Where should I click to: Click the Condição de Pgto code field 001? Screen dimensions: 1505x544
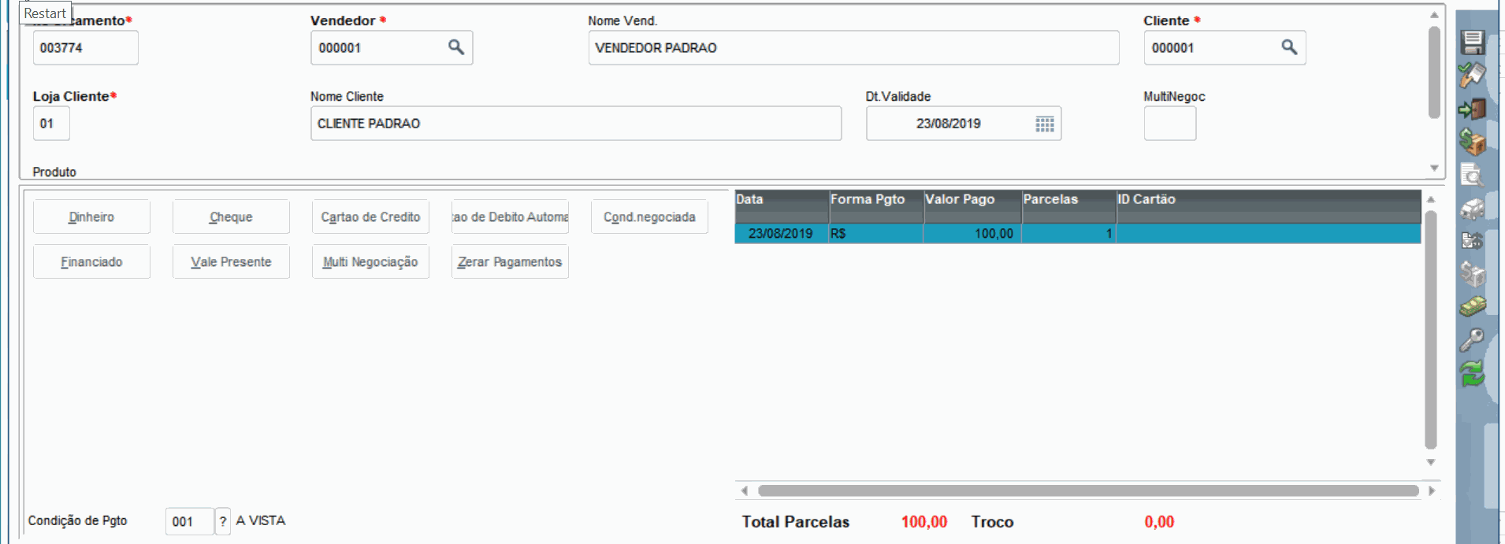[190, 521]
